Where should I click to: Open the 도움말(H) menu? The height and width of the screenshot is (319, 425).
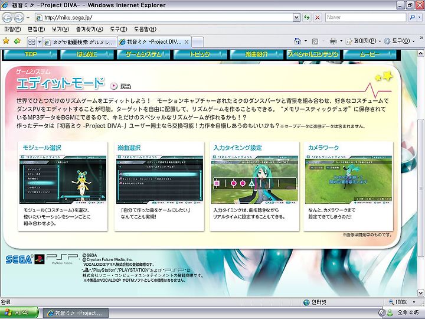tap(145, 29)
